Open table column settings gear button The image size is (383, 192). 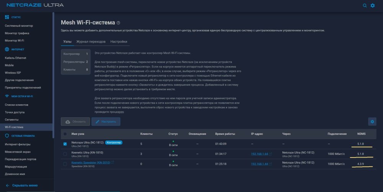point(372,121)
